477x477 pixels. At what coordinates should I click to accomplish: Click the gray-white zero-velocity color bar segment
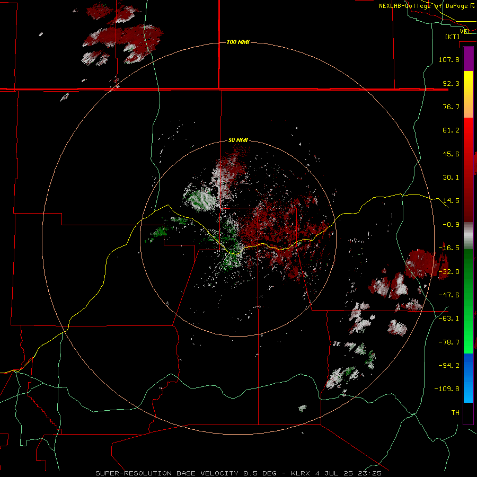[468, 236]
